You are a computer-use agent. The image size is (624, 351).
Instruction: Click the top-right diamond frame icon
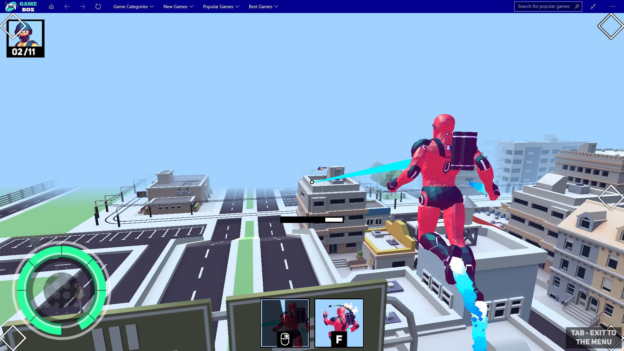pyautogui.click(x=611, y=26)
